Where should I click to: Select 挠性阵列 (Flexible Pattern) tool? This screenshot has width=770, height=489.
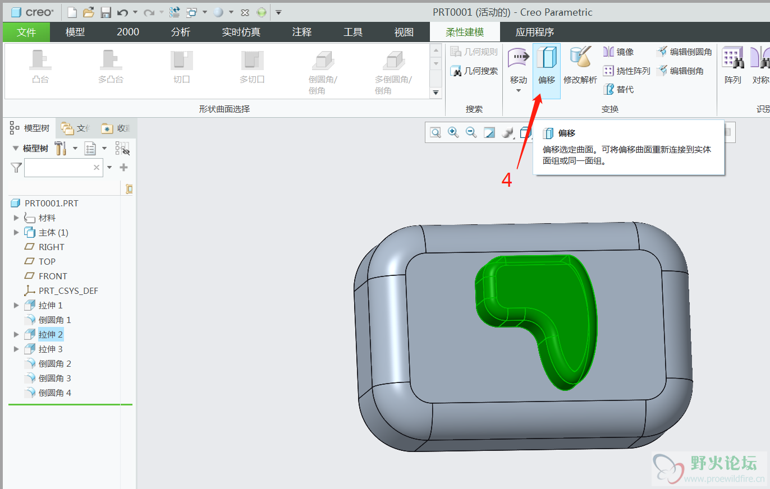click(x=626, y=71)
